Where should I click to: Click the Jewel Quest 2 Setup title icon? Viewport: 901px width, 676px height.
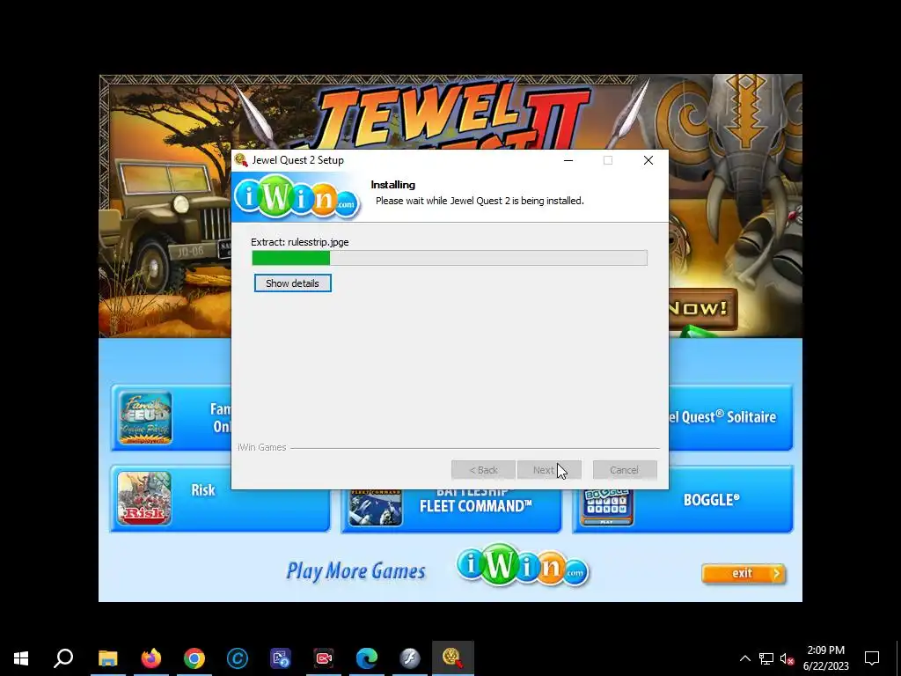tap(241, 160)
